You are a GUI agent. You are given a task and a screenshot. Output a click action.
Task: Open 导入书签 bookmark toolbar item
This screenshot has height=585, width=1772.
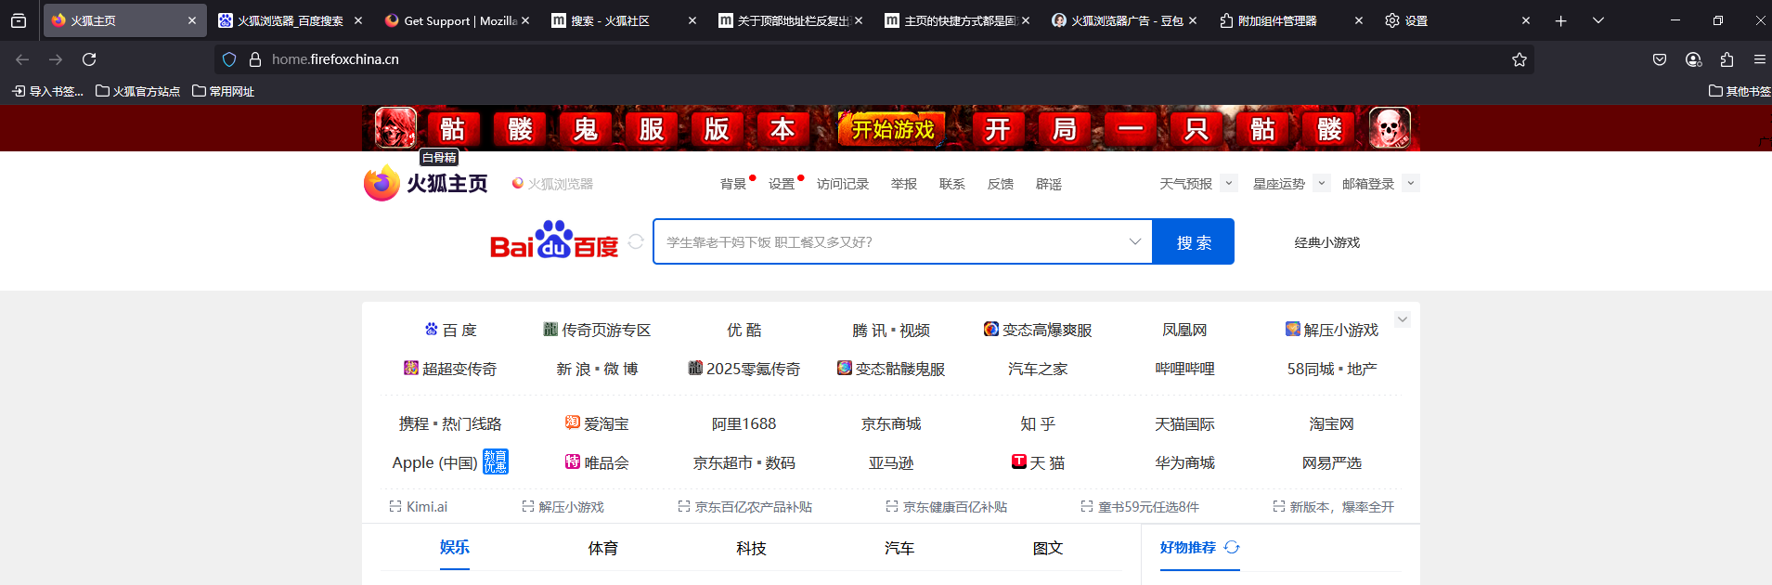coord(47,91)
